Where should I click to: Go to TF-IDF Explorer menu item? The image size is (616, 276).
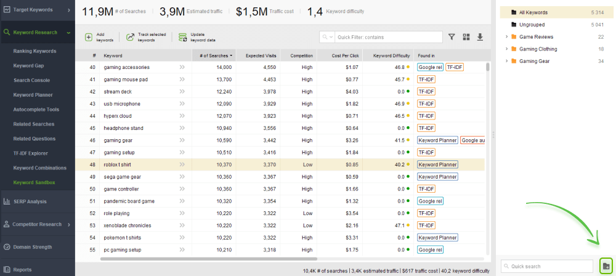click(31, 153)
